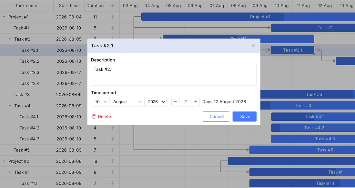The image size is (355, 188).
Task: Select the Task #2.1 row in grid
Action: coord(44,50)
